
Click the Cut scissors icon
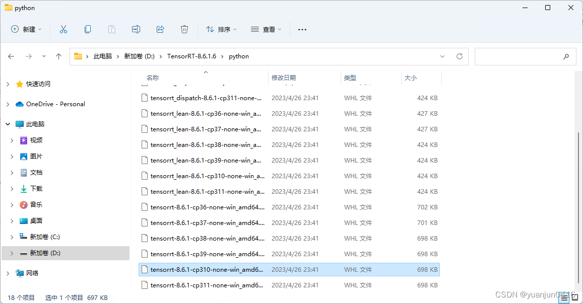tap(63, 29)
